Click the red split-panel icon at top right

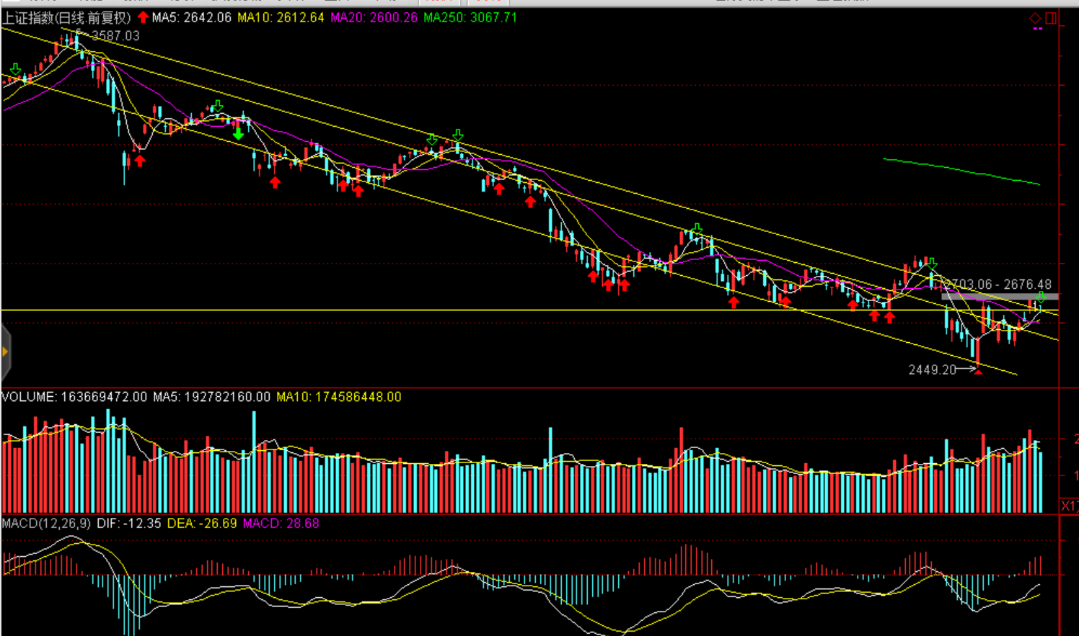1051,18
